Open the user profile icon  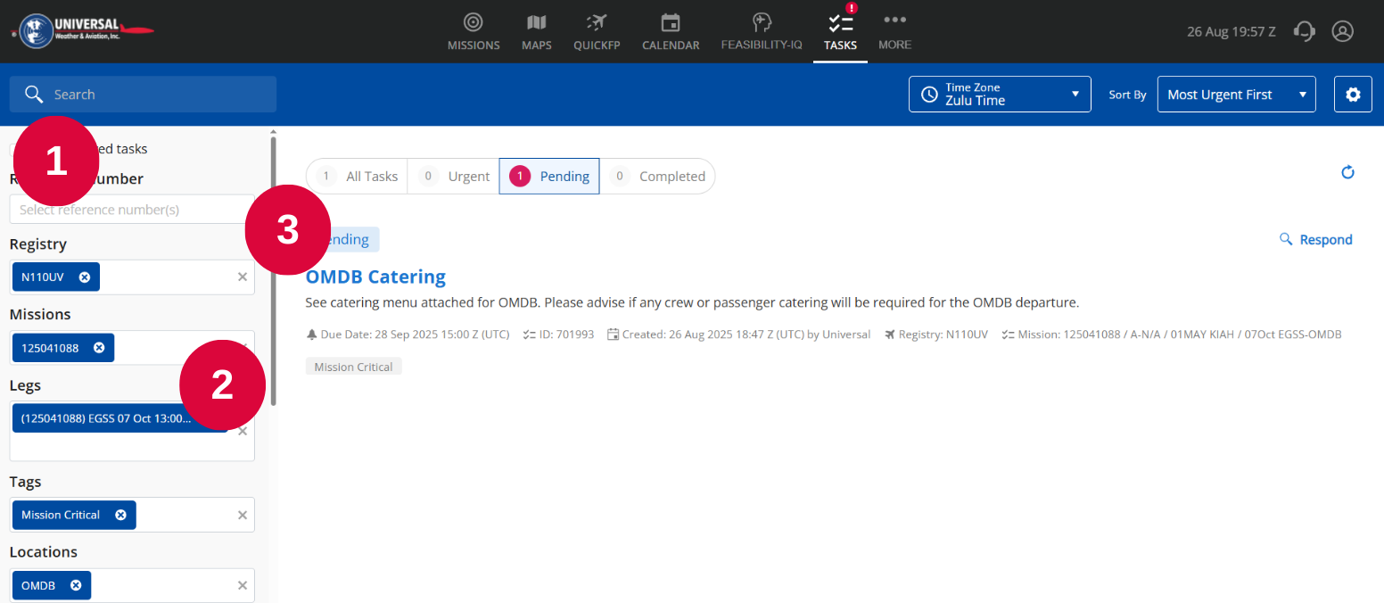point(1342,31)
